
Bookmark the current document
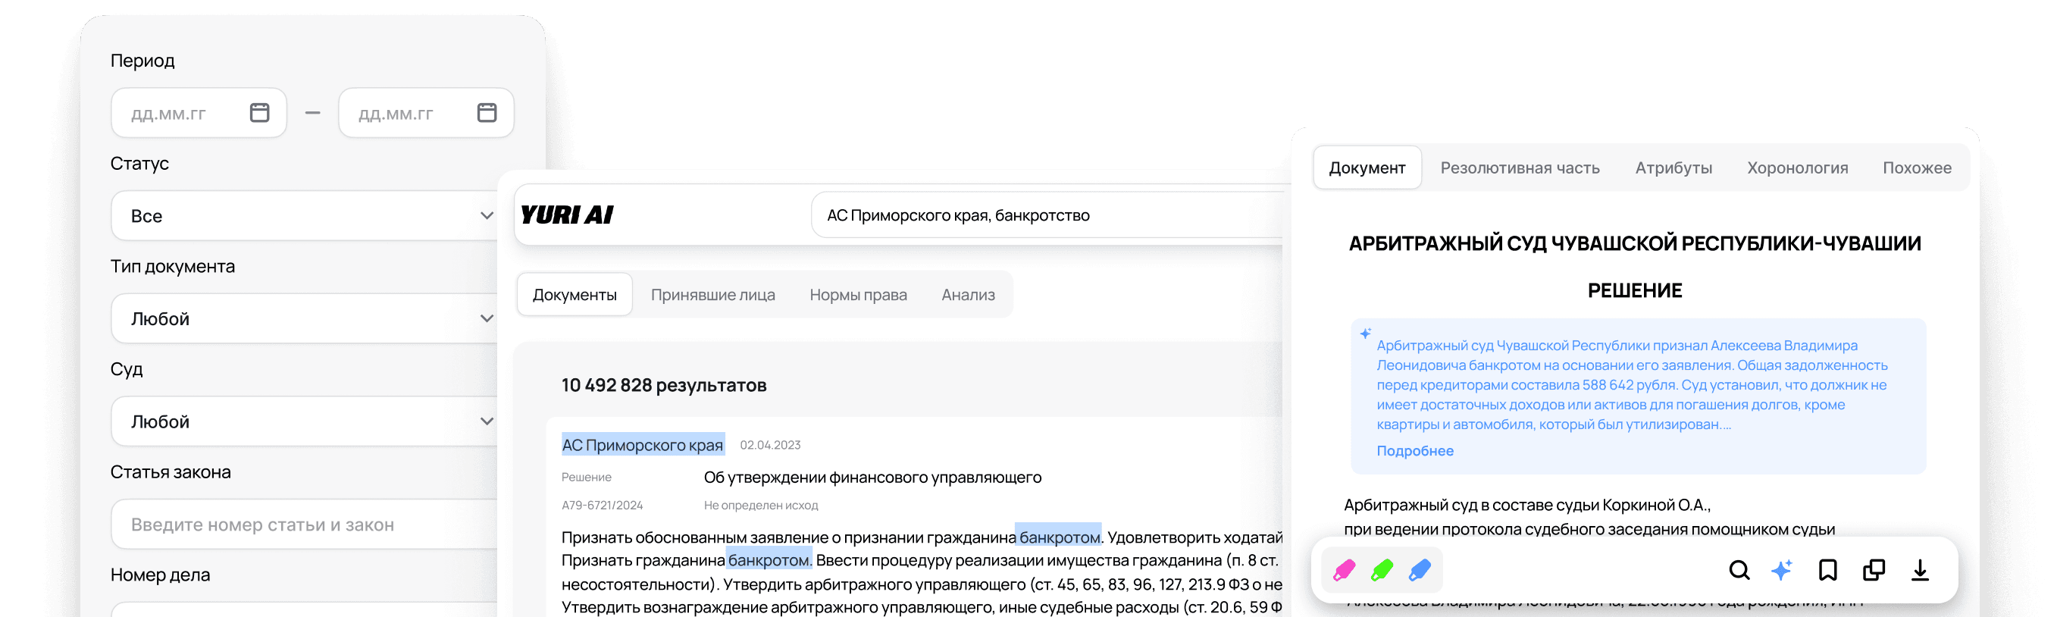[1828, 570]
